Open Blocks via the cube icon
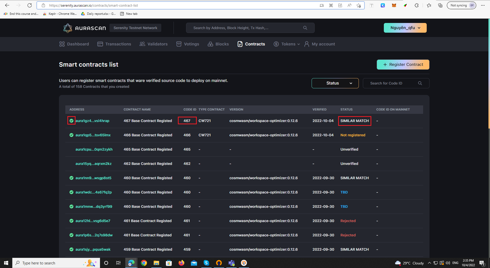The width and height of the screenshot is (490, 268). tap(211, 44)
